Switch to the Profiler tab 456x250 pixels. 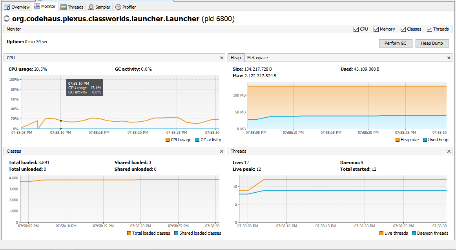pos(125,7)
